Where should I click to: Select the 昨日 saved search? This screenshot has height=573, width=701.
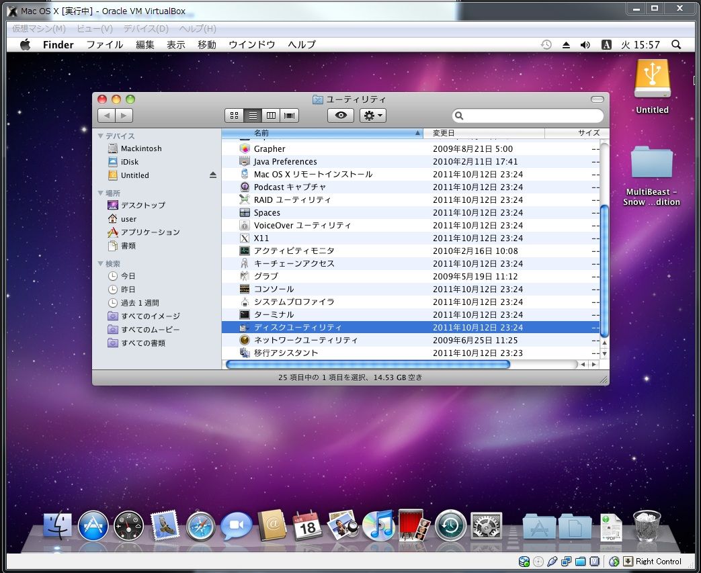click(122, 290)
